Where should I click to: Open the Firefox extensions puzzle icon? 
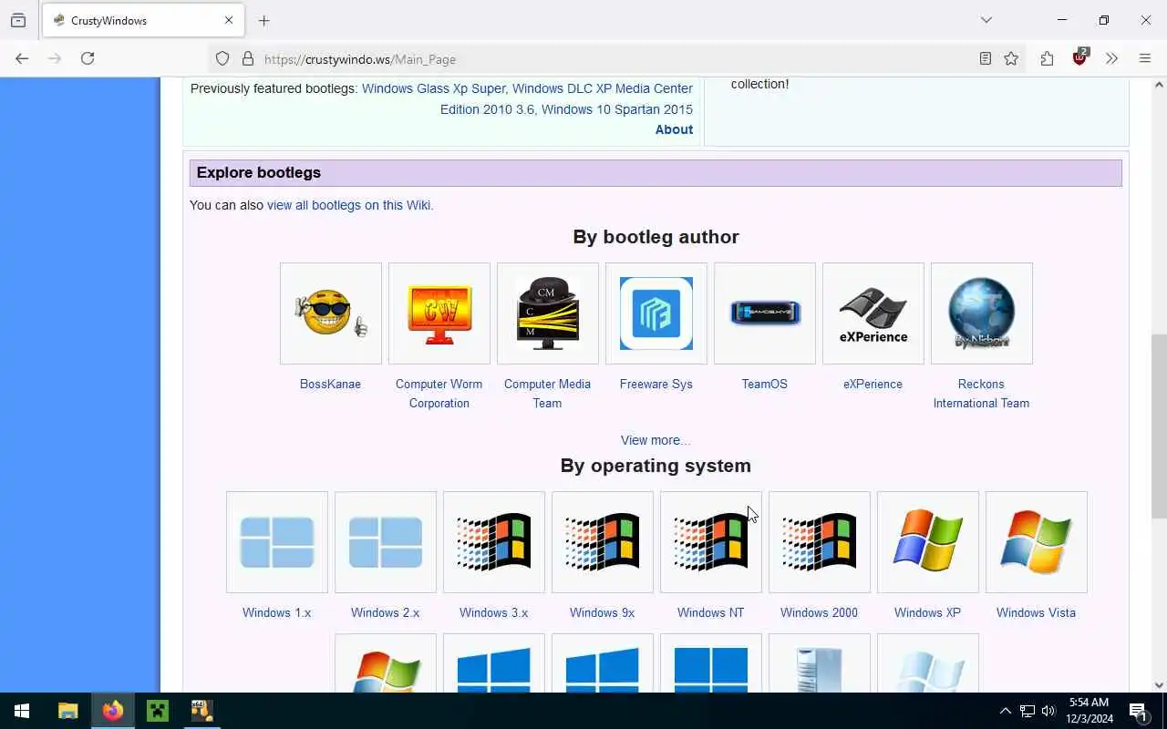(1047, 58)
